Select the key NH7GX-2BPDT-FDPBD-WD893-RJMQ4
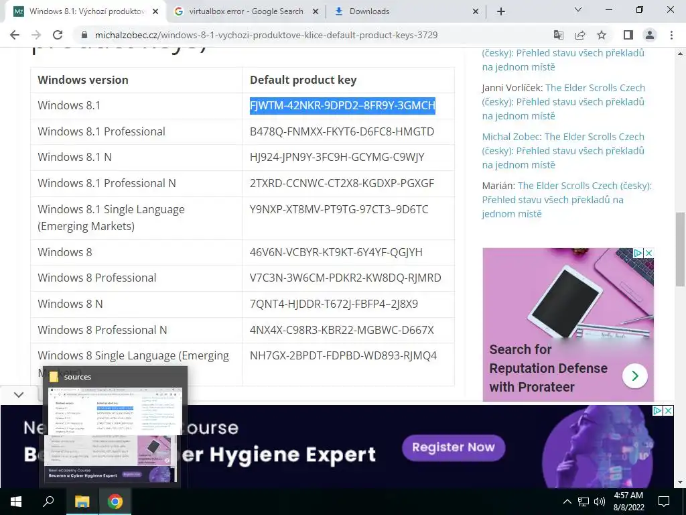The image size is (686, 515). [x=343, y=355]
